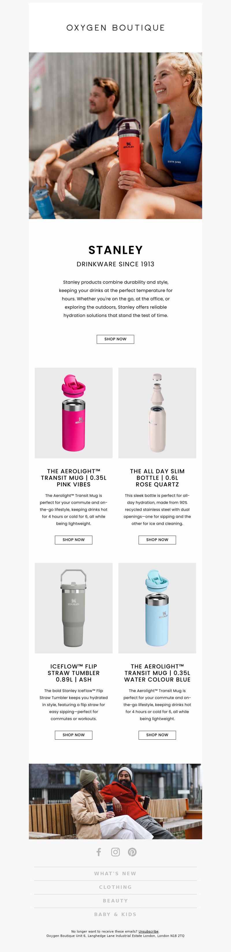The height and width of the screenshot is (952, 231).
Task: Shop the IceFlow Flip Straw Tumbler Ash
Action: pyautogui.click(x=74, y=735)
